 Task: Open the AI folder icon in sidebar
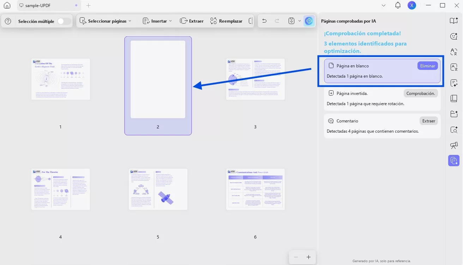coord(453,114)
